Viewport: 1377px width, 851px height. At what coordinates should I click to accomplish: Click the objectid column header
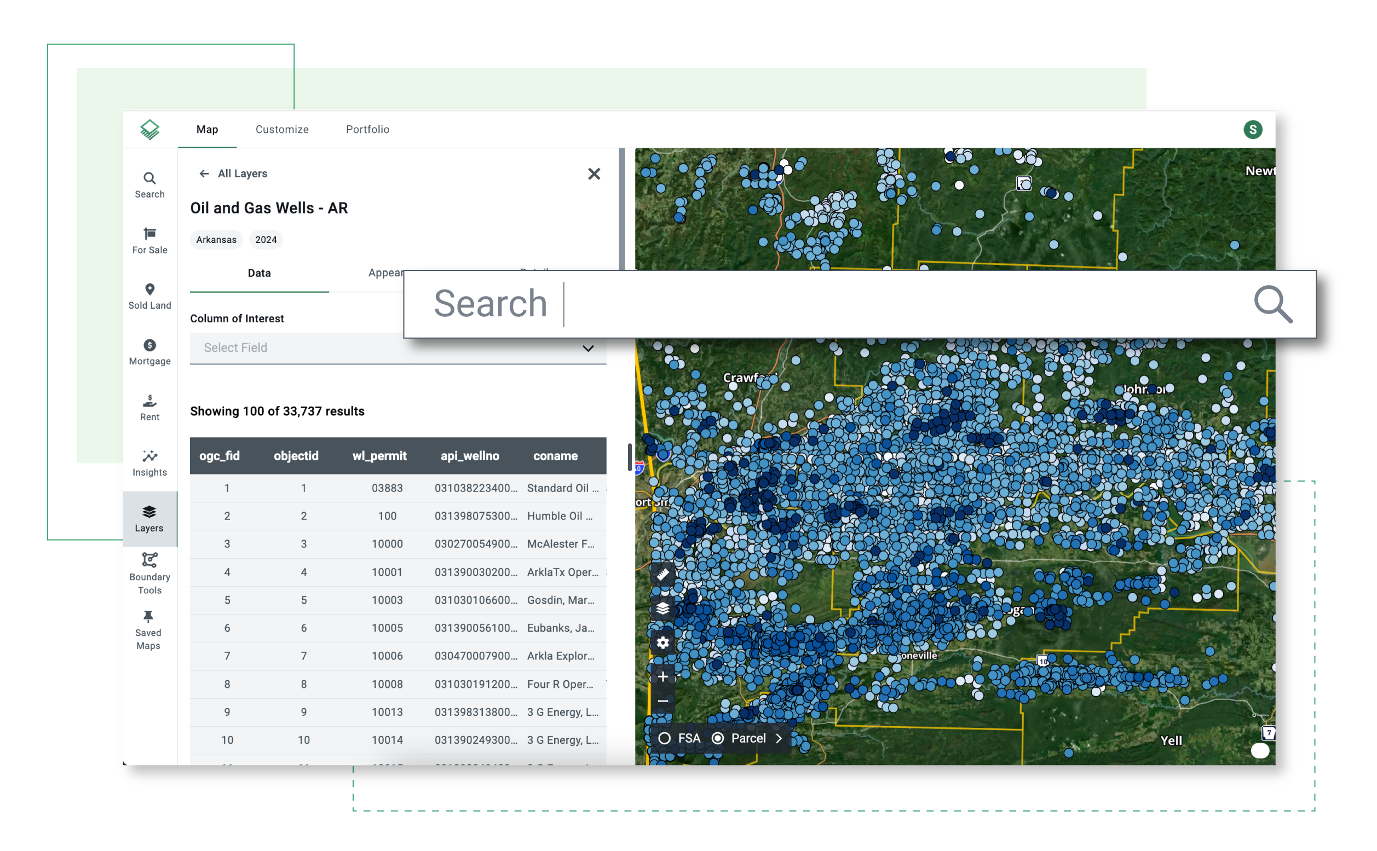pos(296,456)
